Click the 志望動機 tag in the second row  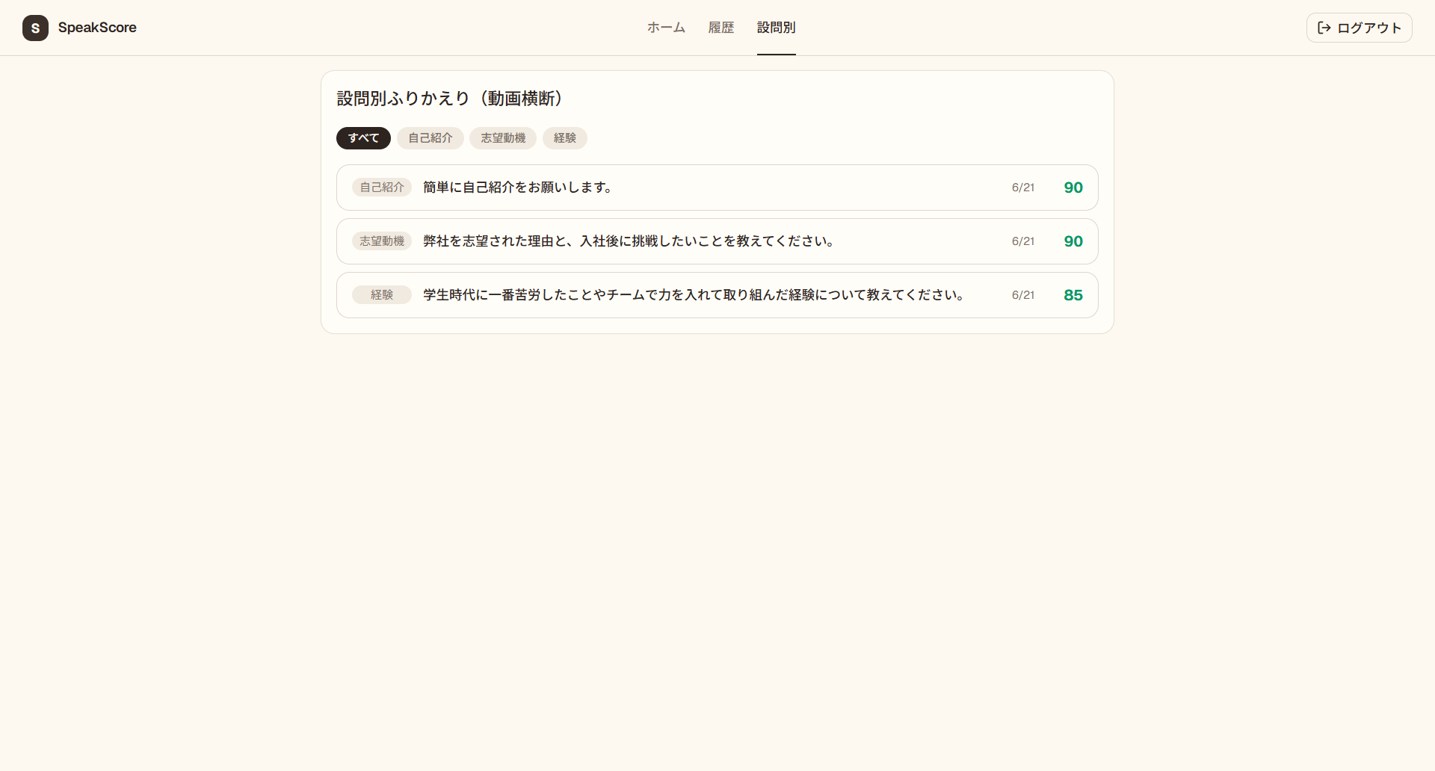pyautogui.click(x=382, y=241)
